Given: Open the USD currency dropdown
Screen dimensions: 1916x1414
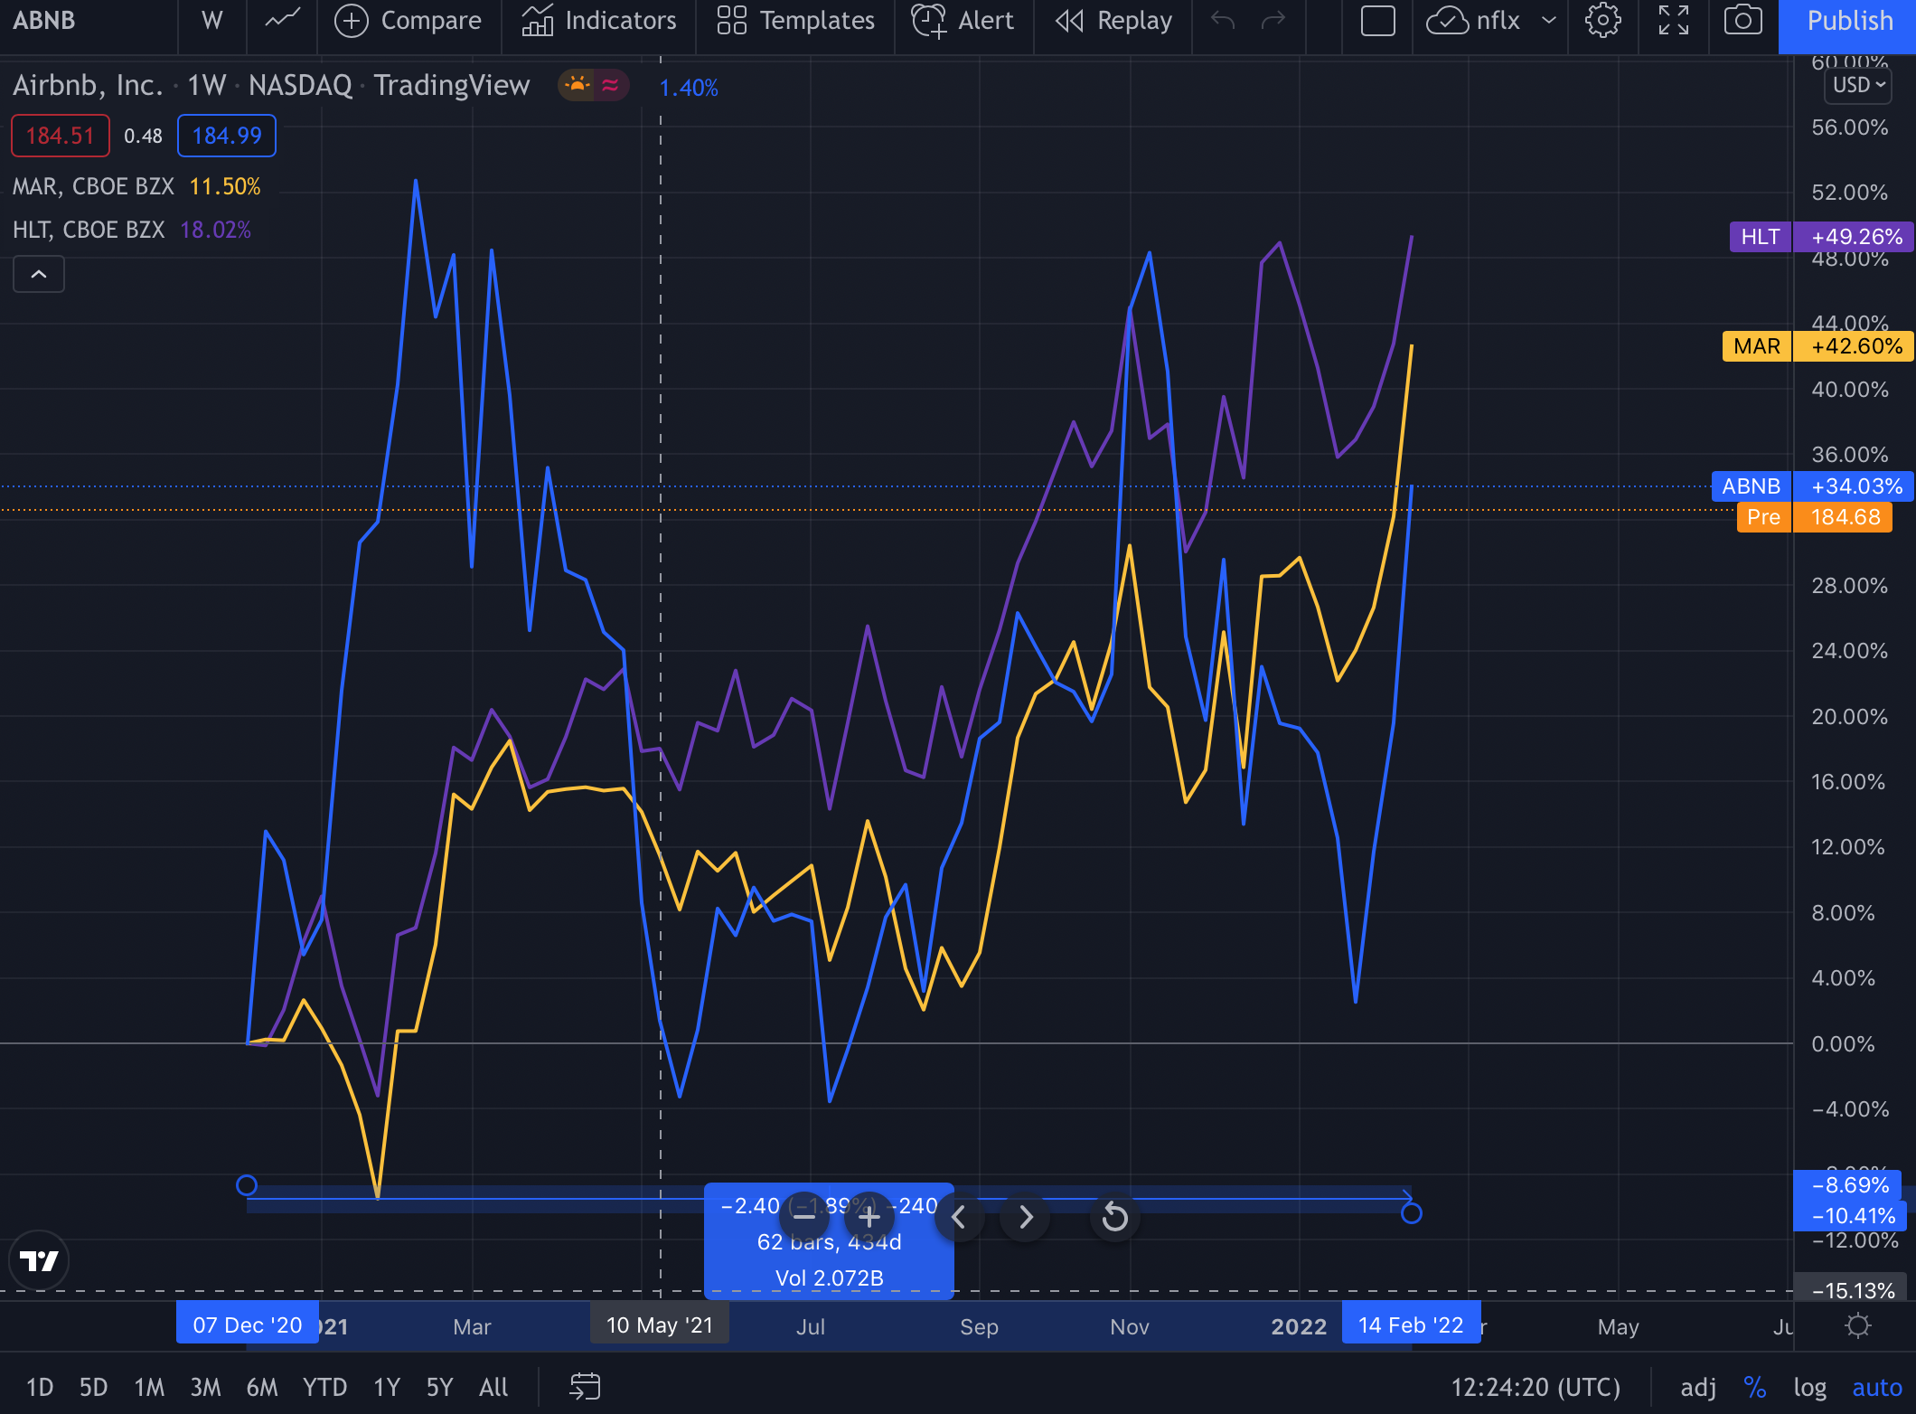Looking at the screenshot, I should tap(1858, 85).
